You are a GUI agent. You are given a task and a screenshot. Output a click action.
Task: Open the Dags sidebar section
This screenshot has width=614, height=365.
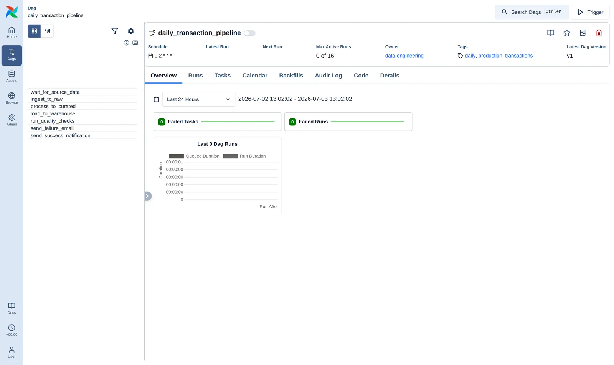point(12,55)
